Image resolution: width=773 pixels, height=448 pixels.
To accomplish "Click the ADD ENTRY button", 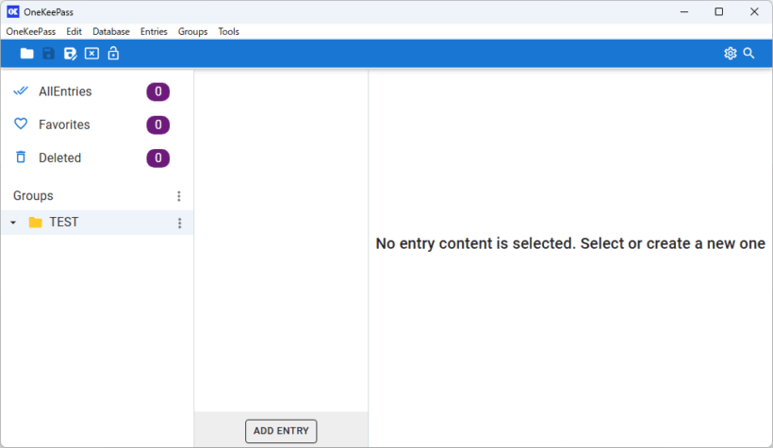I will click(281, 431).
